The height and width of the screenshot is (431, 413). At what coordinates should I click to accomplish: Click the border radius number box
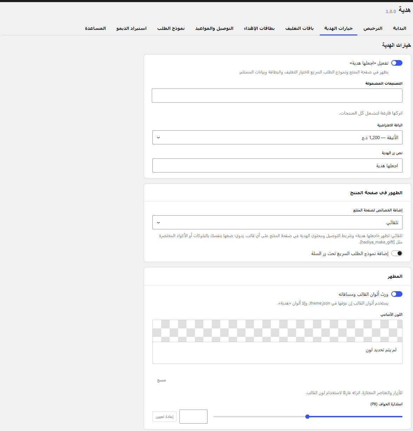coord(194,417)
